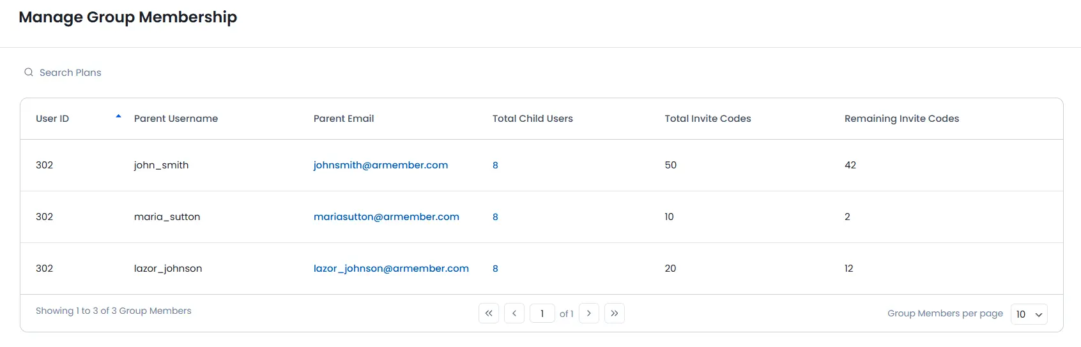Click the User ID sort arrow
Viewport: 1081px width, 347px height.
click(x=118, y=117)
